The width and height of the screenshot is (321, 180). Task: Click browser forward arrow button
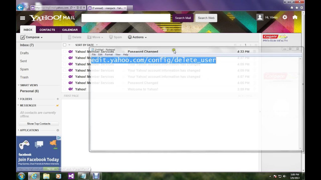27,7
